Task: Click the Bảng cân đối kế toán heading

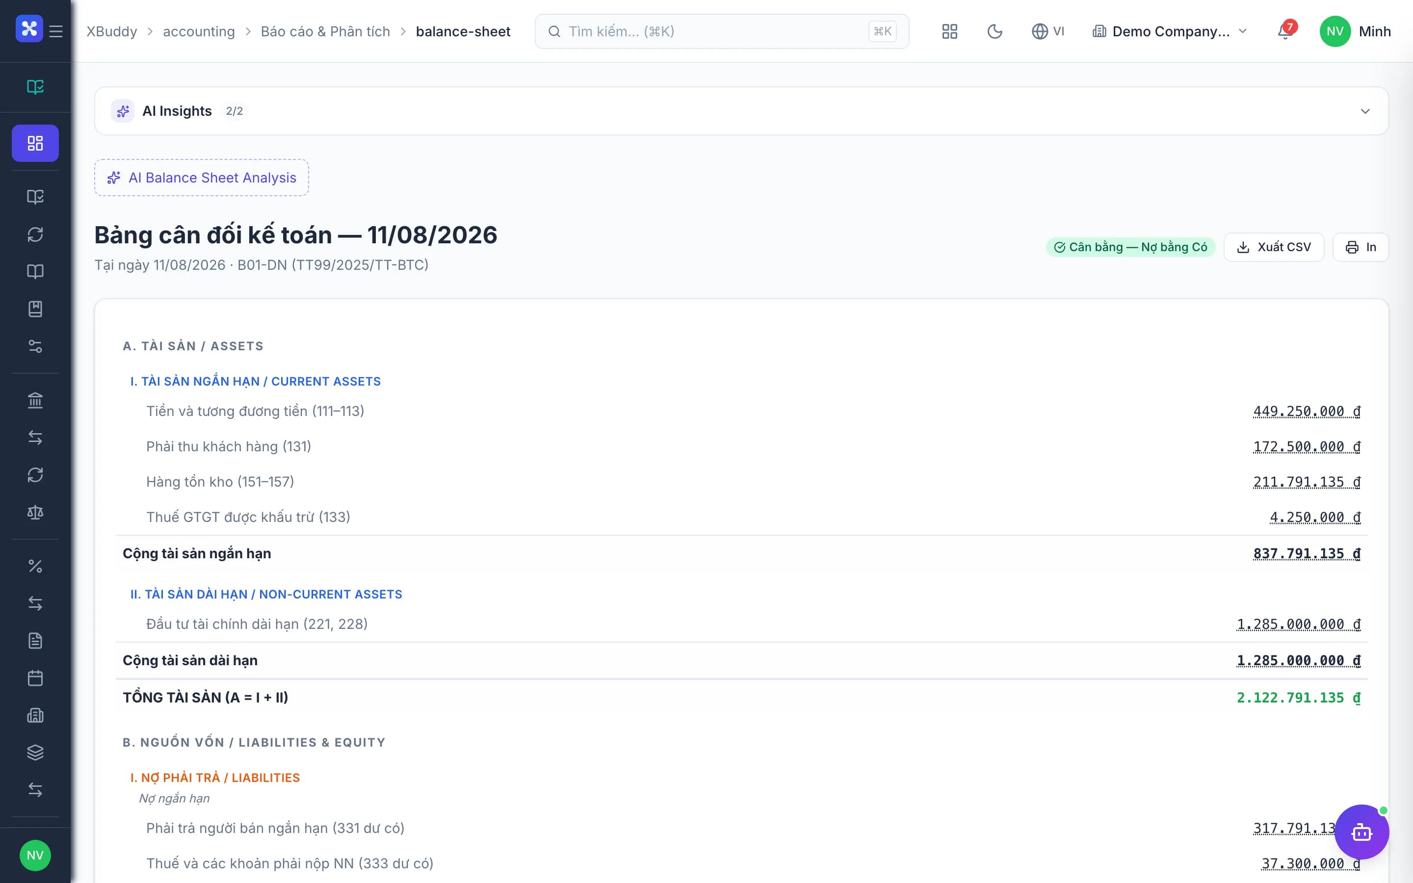Action: 296,235
